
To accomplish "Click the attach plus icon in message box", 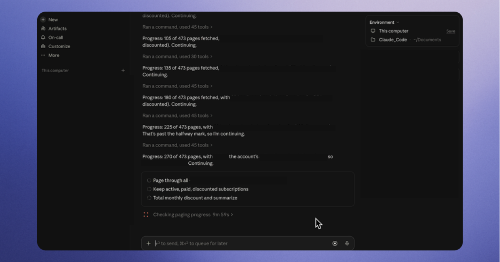I will pos(148,243).
